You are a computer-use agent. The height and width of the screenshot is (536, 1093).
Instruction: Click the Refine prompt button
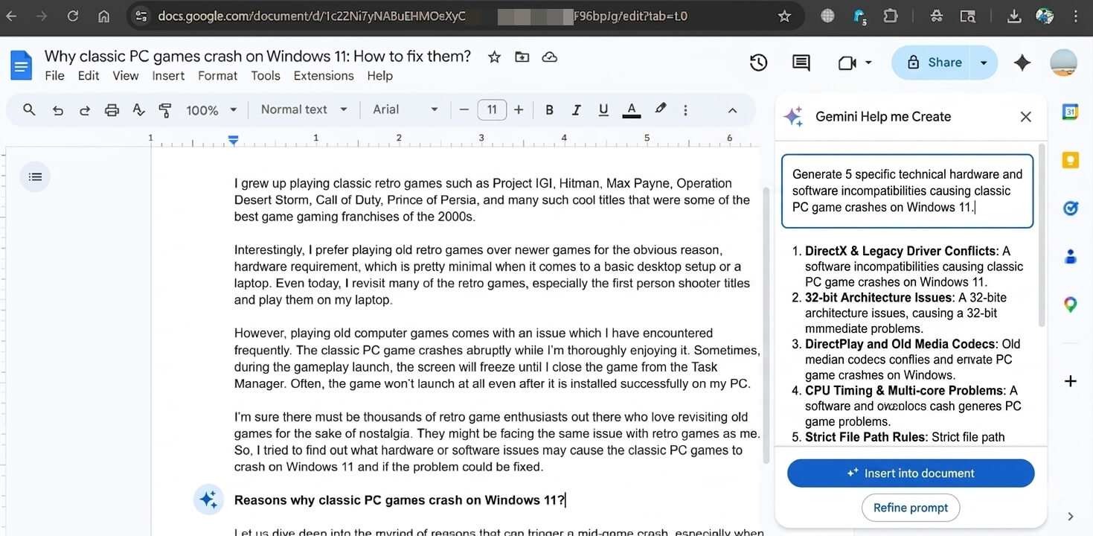[910, 507]
